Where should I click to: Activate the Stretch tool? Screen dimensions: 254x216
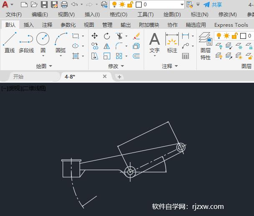pos(94,56)
